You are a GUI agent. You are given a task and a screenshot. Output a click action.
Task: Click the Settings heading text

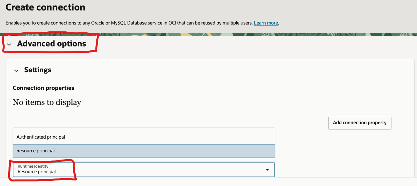pyautogui.click(x=38, y=70)
